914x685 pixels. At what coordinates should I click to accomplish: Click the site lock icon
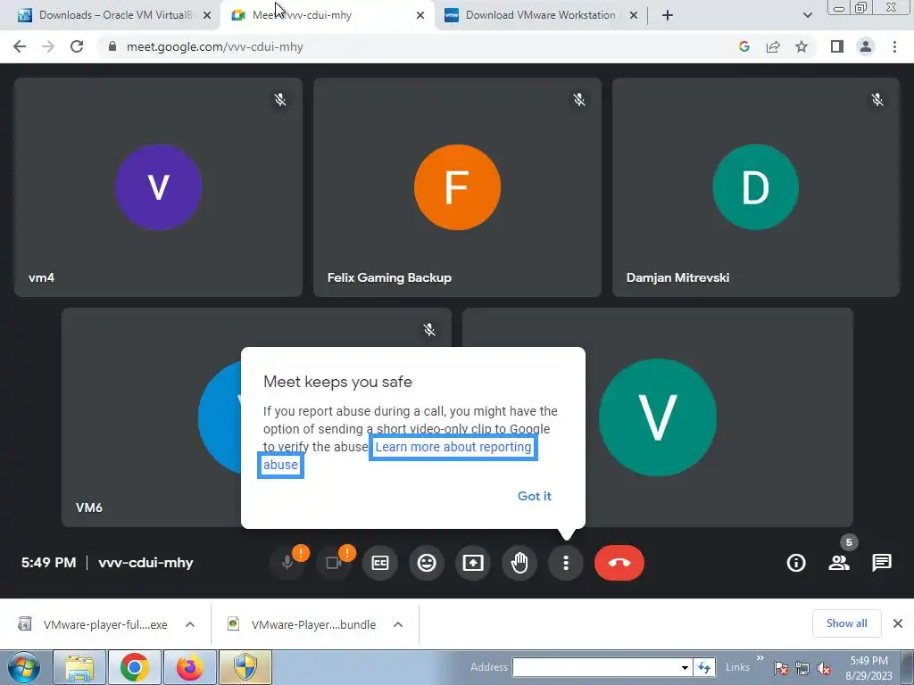click(112, 46)
